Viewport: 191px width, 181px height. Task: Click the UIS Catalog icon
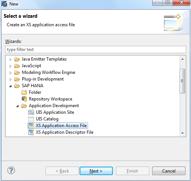point(31,119)
